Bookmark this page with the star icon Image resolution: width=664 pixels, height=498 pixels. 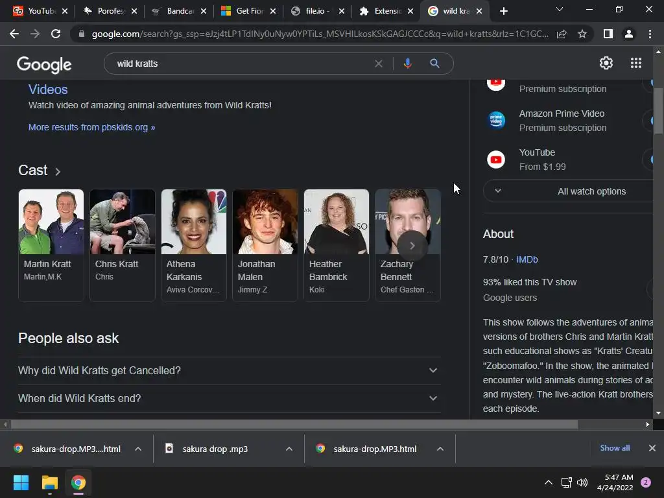582,34
